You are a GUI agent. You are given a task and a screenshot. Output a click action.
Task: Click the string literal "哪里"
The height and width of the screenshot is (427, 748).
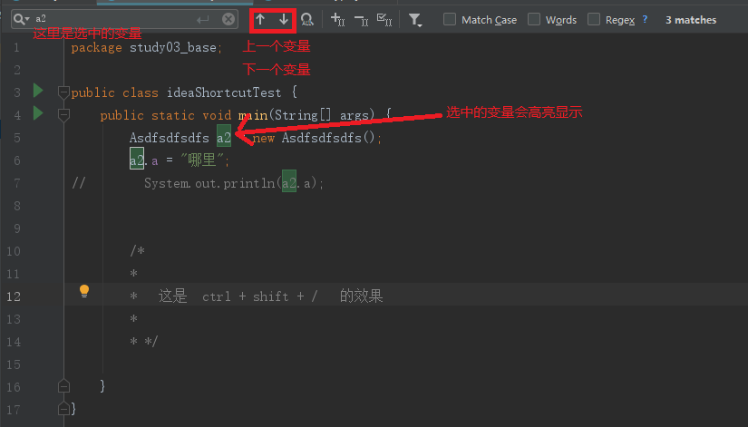pyautogui.click(x=202, y=160)
